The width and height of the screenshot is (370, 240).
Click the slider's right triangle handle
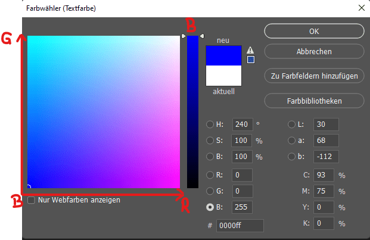click(202, 36)
